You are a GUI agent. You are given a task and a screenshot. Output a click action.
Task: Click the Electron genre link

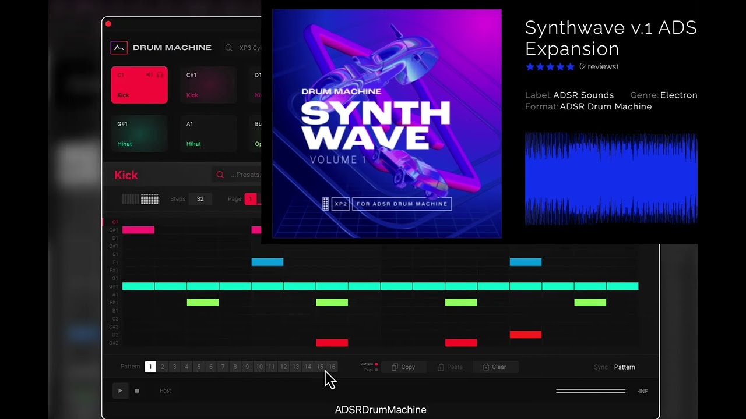coord(679,95)
